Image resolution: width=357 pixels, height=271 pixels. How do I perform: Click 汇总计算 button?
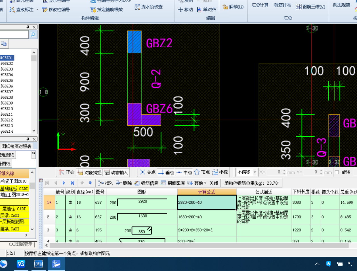tap(260, 5)
